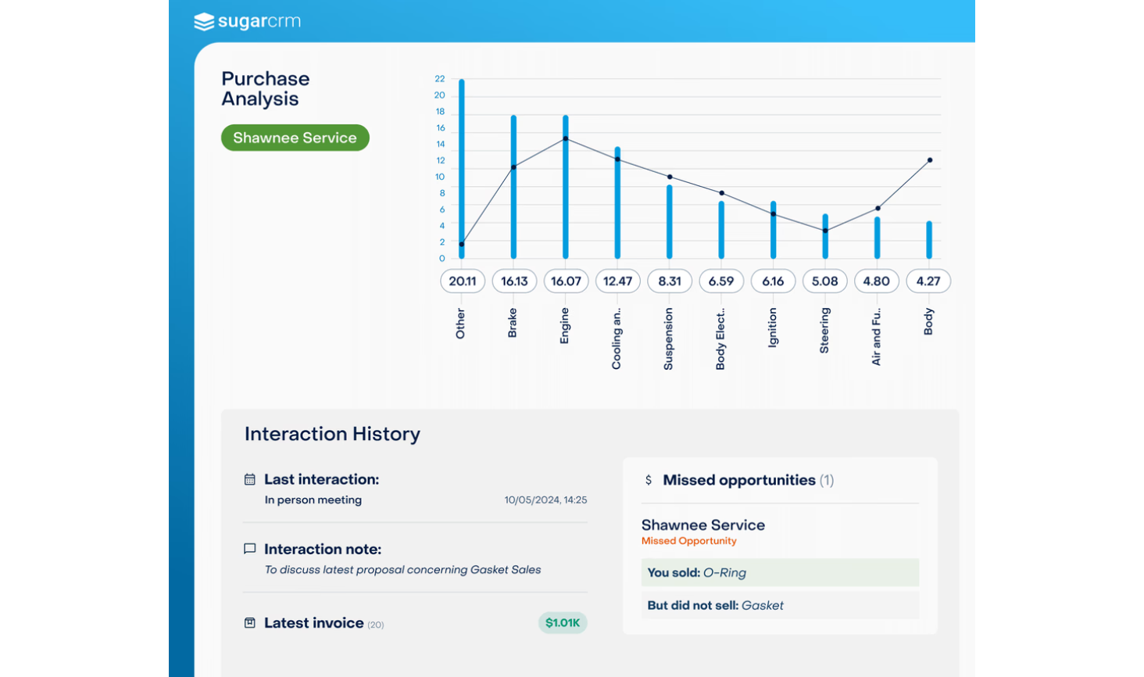Click the Engine line data point

(566, 139)
